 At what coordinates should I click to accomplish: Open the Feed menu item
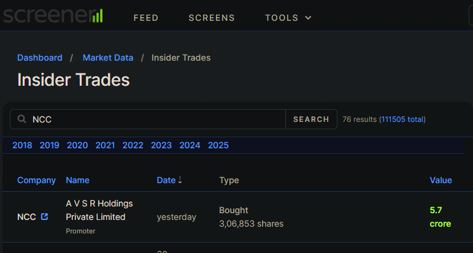pyautogui.click(x=146, y=18)
